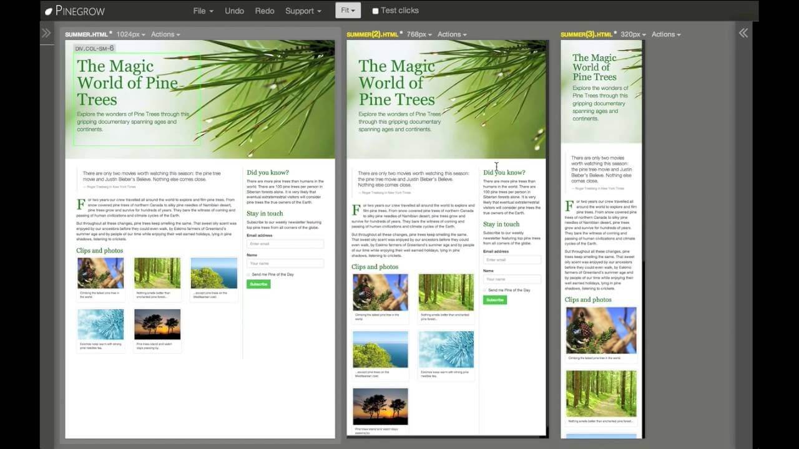
Task: Open Actions menu for SUMMER(3).HTML
Action: click(666, 34)
